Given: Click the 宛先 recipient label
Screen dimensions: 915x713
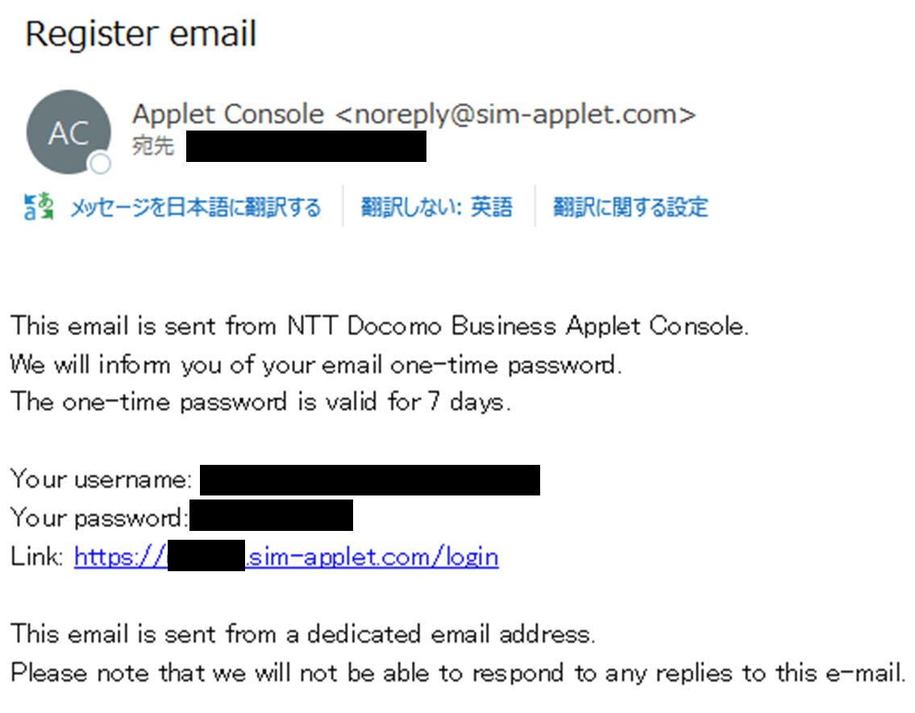Looking at the screenshot, I should (x=153, y=147).
